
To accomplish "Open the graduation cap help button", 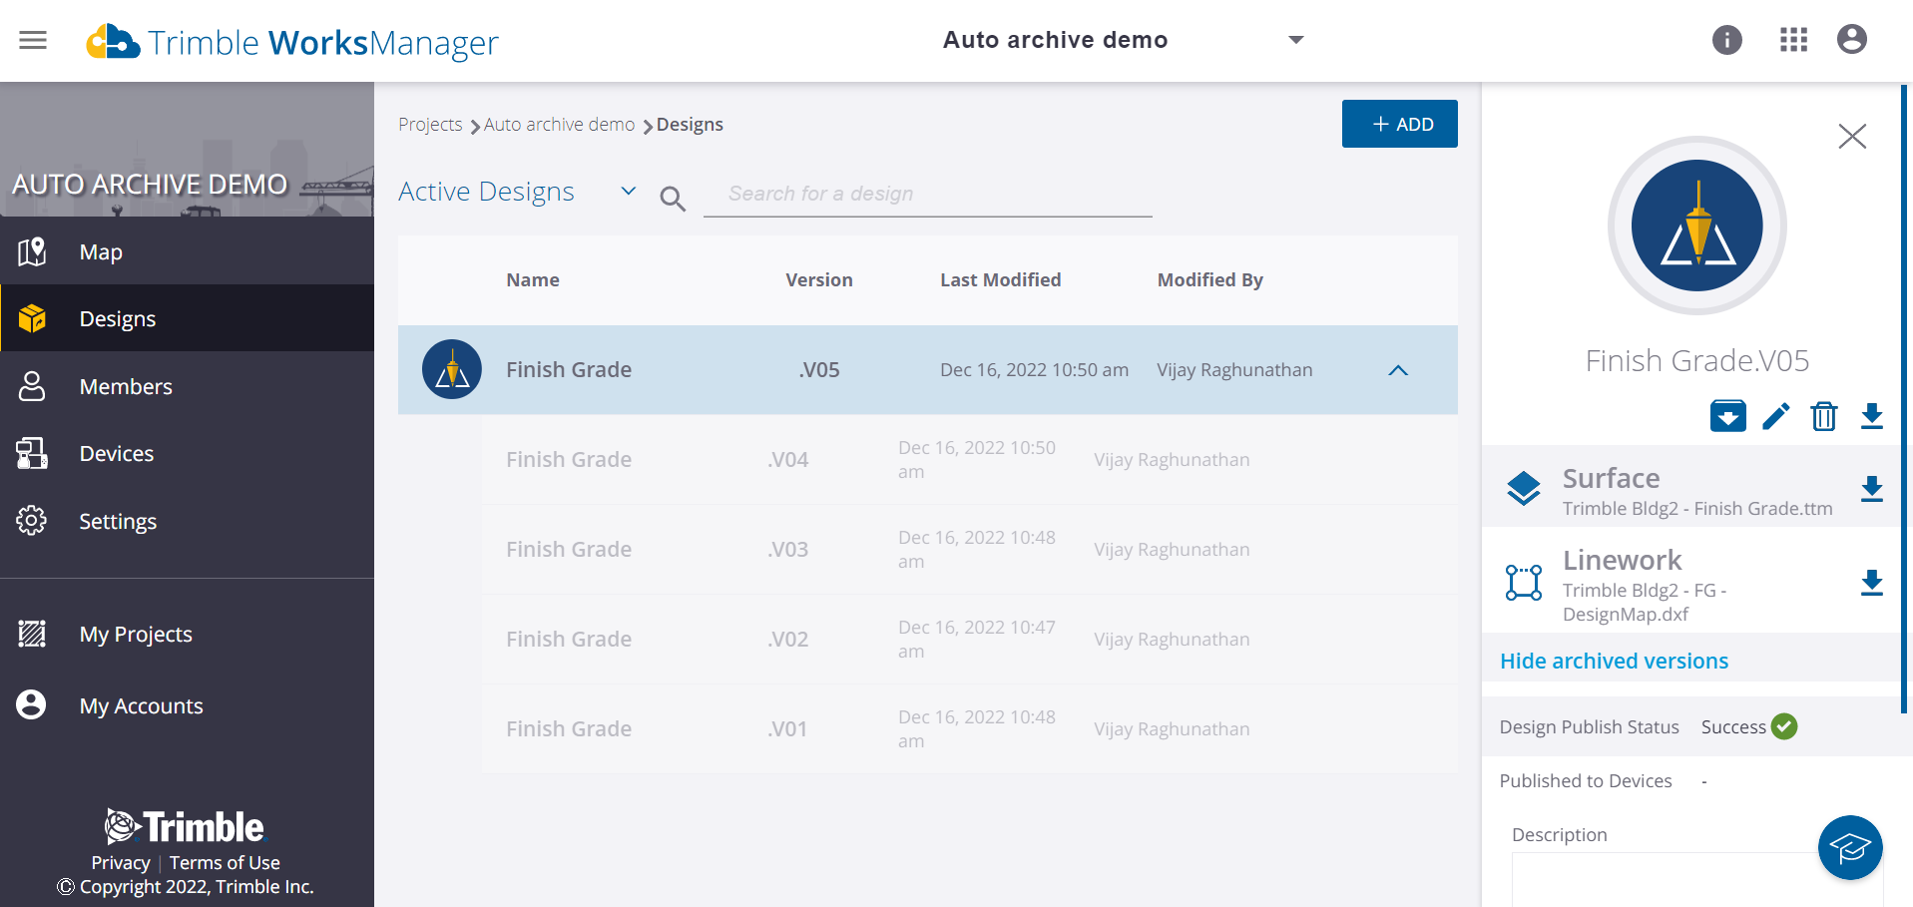I will tap(1849, 848).
